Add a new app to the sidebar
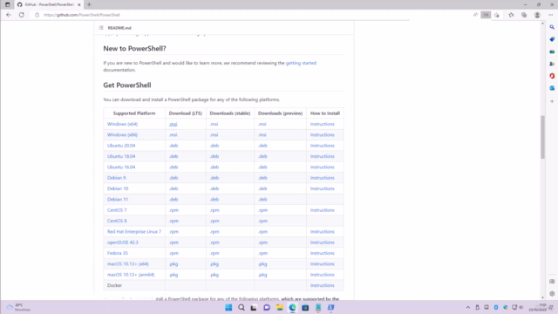The width and height of the screenshot is (558, 314). coord(552,101)
